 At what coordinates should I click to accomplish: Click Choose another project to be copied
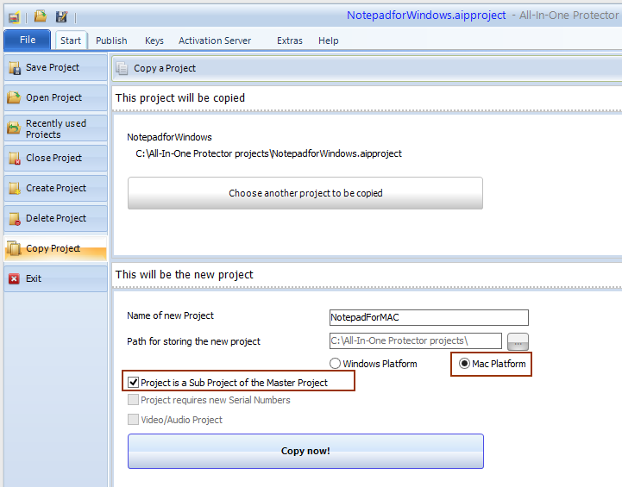pos(305,193)
